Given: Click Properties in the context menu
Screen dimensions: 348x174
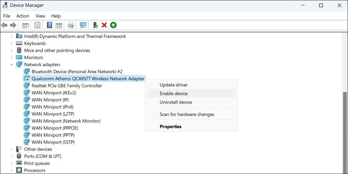Looking at the screenshot, I should pyautogui.click(x=171, y=127).
